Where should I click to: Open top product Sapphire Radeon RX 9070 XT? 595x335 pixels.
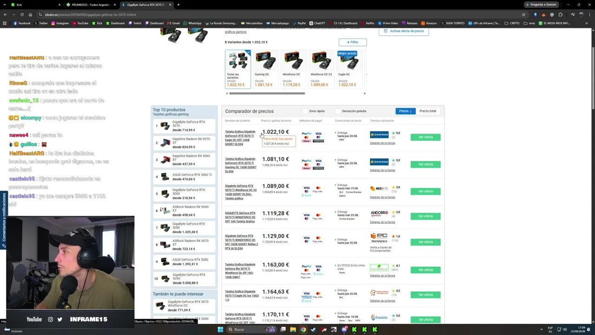[x=185, y=143]
